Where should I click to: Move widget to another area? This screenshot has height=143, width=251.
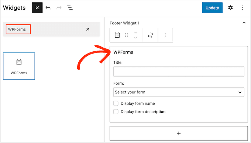pos(150,35)
